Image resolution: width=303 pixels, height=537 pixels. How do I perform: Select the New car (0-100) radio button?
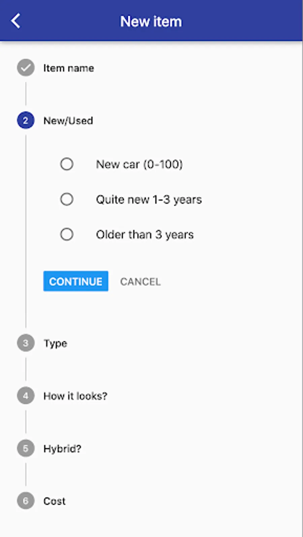coord(67,164)
